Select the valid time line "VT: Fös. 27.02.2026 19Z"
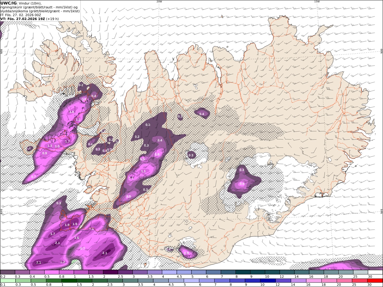This screenshot has height=287, width=383. (23, 19)
